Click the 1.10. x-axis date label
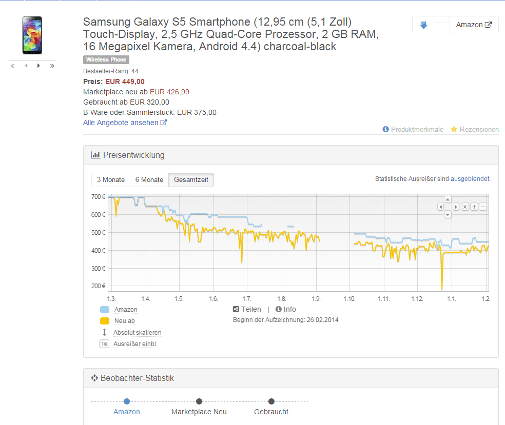Image resolution: width=505 pixels, height=425 pixels. click(x=349, y=299)
